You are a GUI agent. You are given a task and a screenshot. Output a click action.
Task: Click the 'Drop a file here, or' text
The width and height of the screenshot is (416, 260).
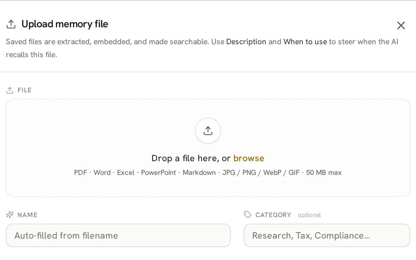191,158
